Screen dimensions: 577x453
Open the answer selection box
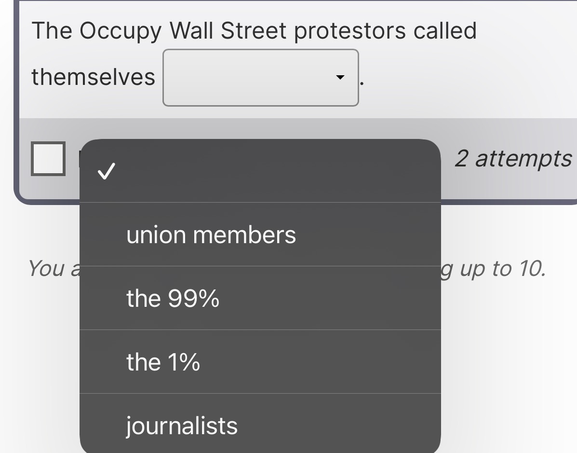click(x=260, y=77)
